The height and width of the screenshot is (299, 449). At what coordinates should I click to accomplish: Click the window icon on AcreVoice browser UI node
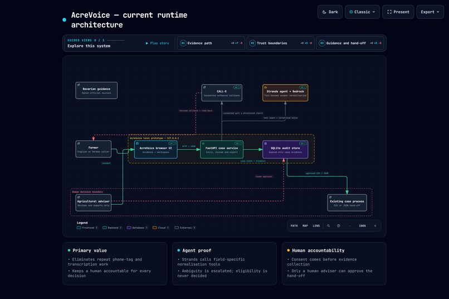[x=137, y=144]
